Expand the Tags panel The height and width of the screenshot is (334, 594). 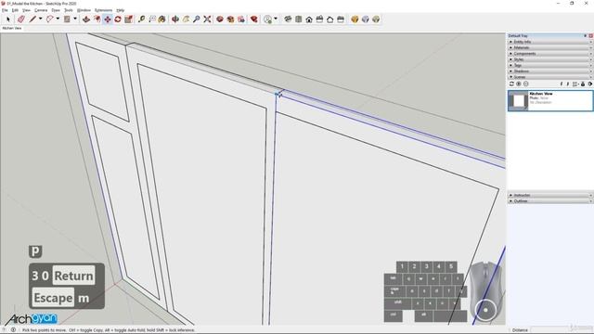tap(550, 65)
